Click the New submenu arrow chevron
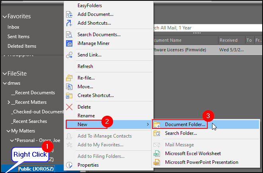The image size is (263, 173). (x=148, y=124)
